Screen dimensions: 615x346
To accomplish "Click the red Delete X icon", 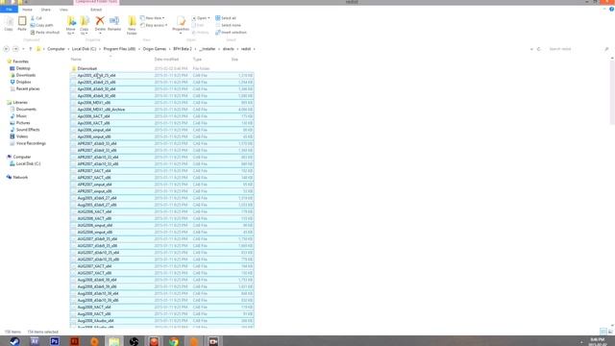I will 100,21.
